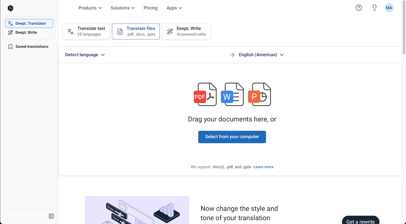406x224 pixels.
Task: Expand the Apps menu
Action: 174,8
